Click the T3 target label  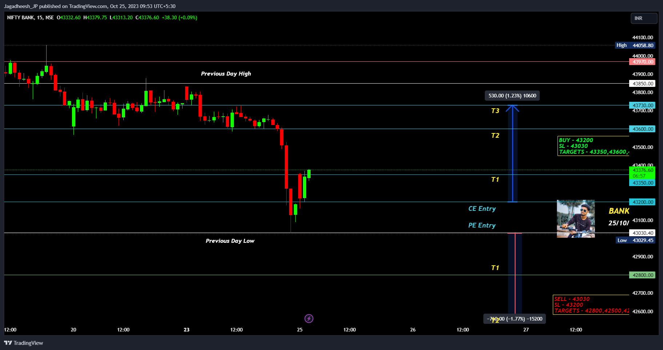coord(495,111)
